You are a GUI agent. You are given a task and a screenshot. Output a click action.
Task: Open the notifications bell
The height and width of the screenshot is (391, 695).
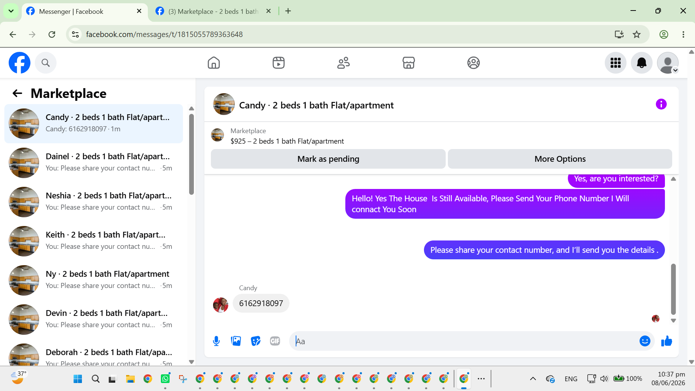[x=642, y=63]
